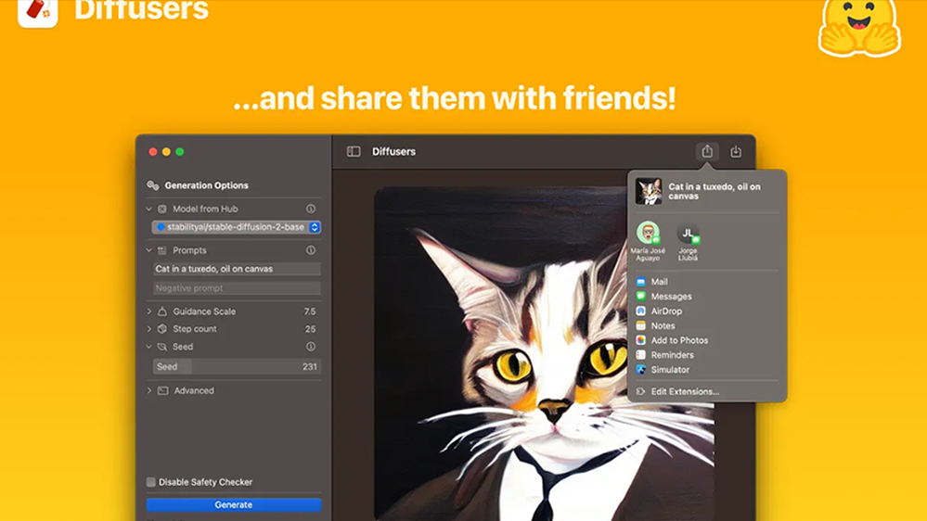The height and width of the screenshot is (521, 927).
Task: Click the Generation Options gear icon
Action: [153, 185]
